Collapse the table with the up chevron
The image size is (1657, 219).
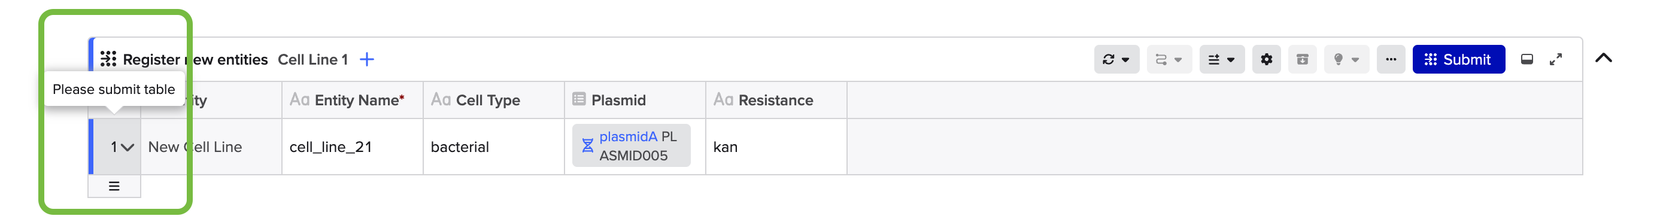pos(1603,58)
